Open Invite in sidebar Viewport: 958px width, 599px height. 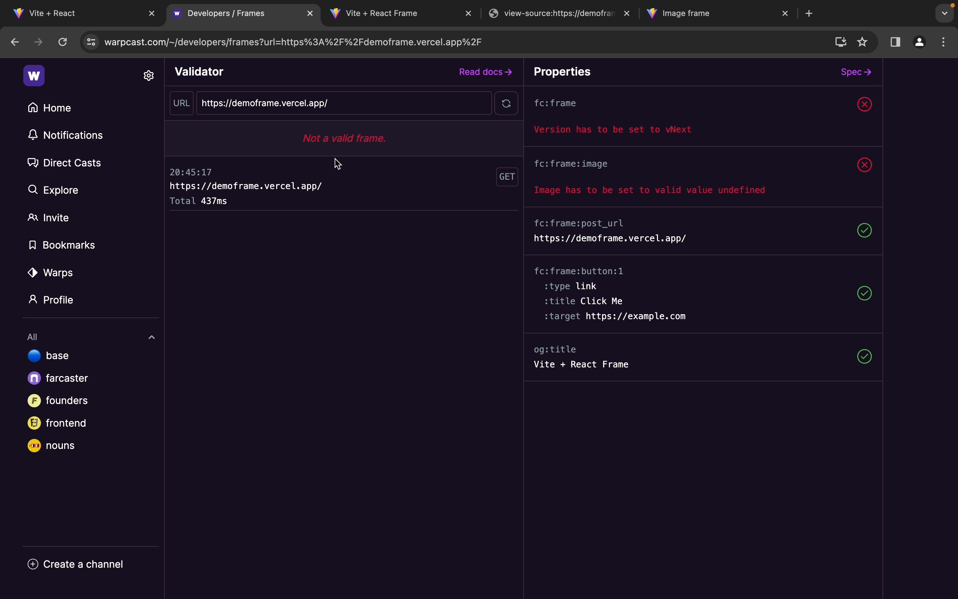click(48, 218)
